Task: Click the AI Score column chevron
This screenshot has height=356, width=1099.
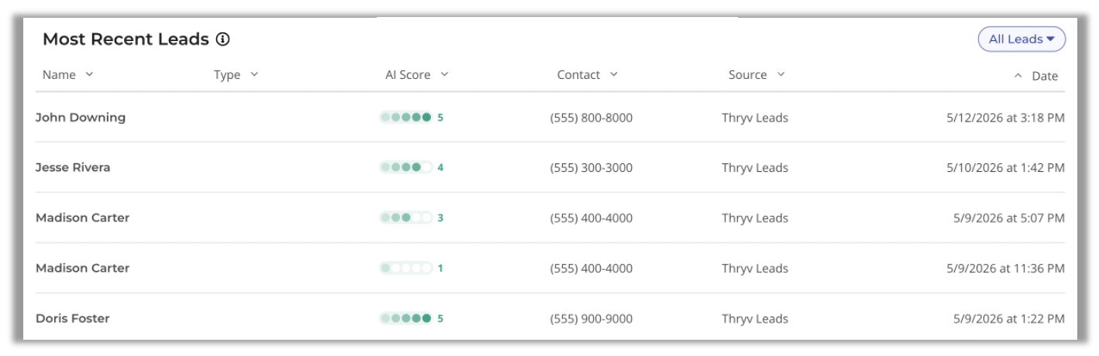Action: 444,74
